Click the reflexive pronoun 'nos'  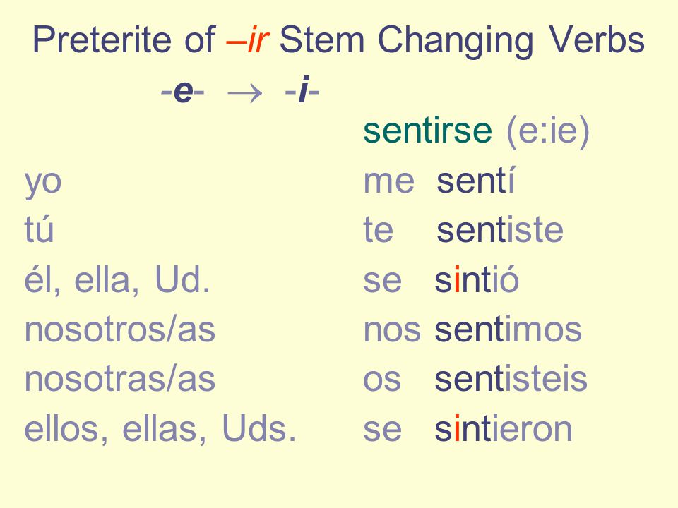392,330
